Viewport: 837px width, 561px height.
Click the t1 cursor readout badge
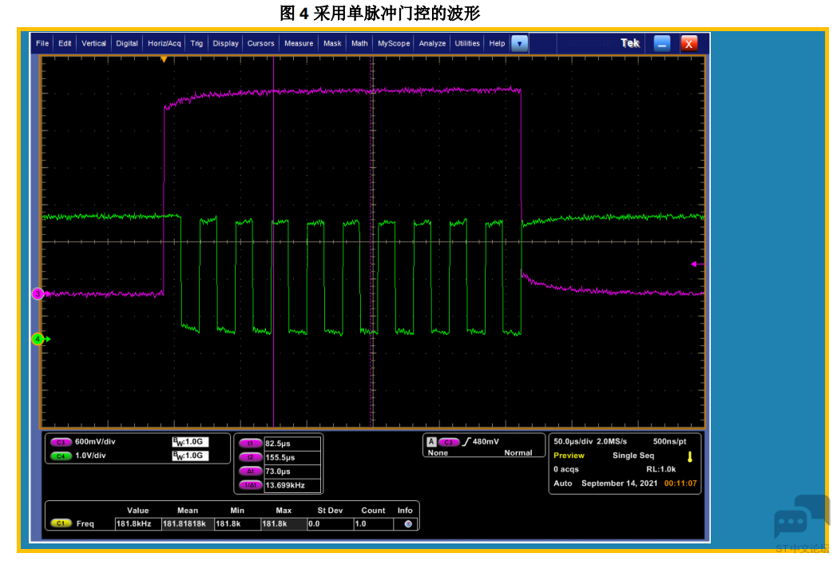(250, 444)
